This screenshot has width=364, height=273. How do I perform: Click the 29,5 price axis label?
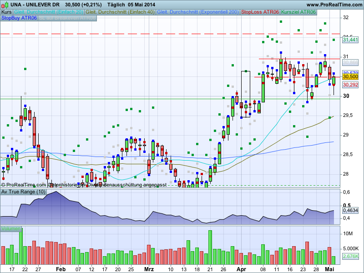[x=348, y=116]
